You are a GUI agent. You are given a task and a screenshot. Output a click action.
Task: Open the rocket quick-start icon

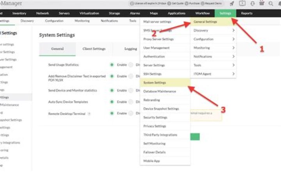point(232,4)
